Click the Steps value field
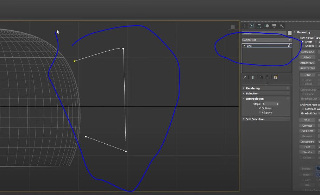The width and height of the screenshot is (320, 195). (269, 104)
